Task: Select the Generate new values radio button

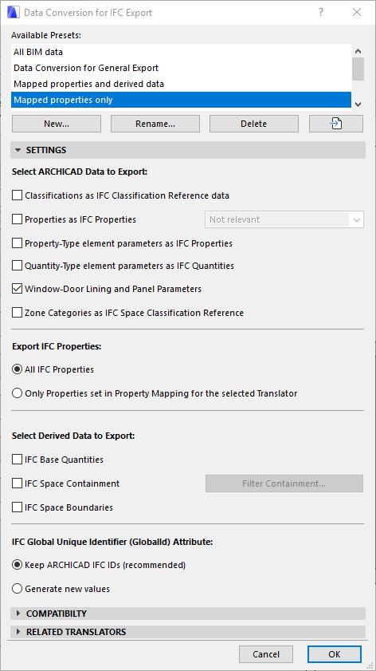Action: coord(17,589)
